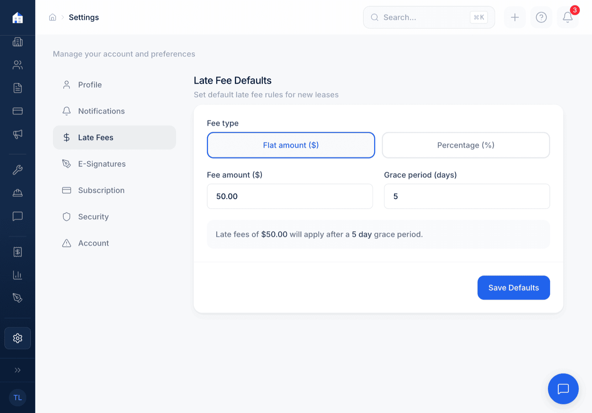The image size is (592, 413).
Task: Open the TL profile avatar menu
Action: point(17,397)
